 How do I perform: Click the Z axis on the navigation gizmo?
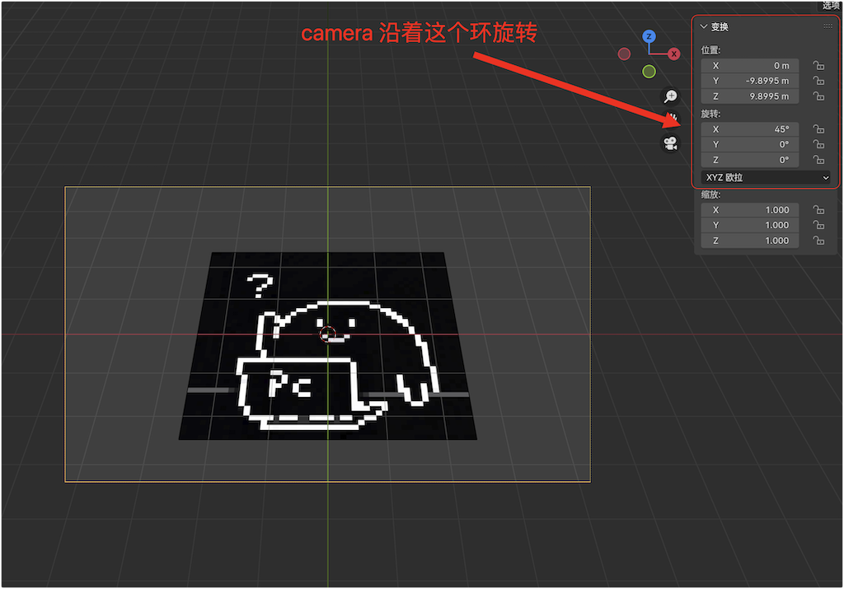click(x=649, y=36)
